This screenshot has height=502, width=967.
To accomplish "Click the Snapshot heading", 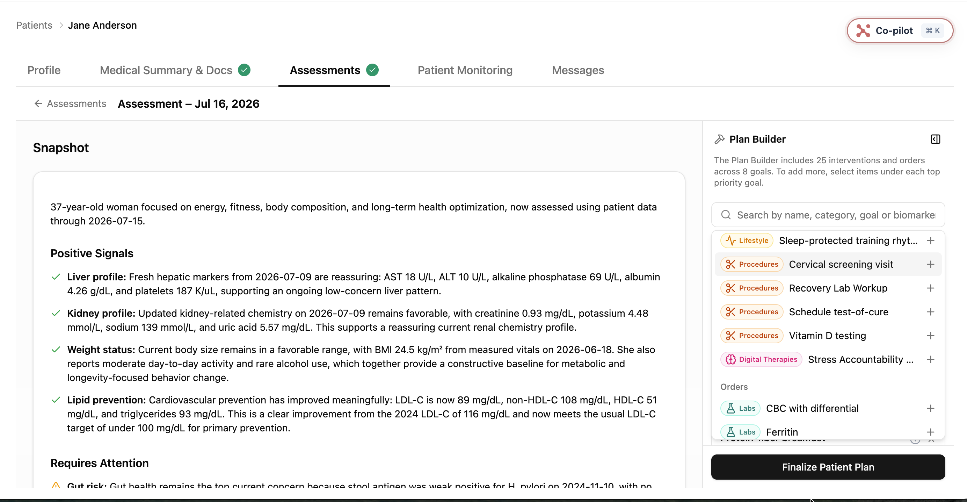I will coord(61,148).
